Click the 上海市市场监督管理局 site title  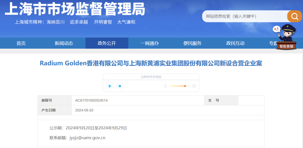click(x=75, y=9)
